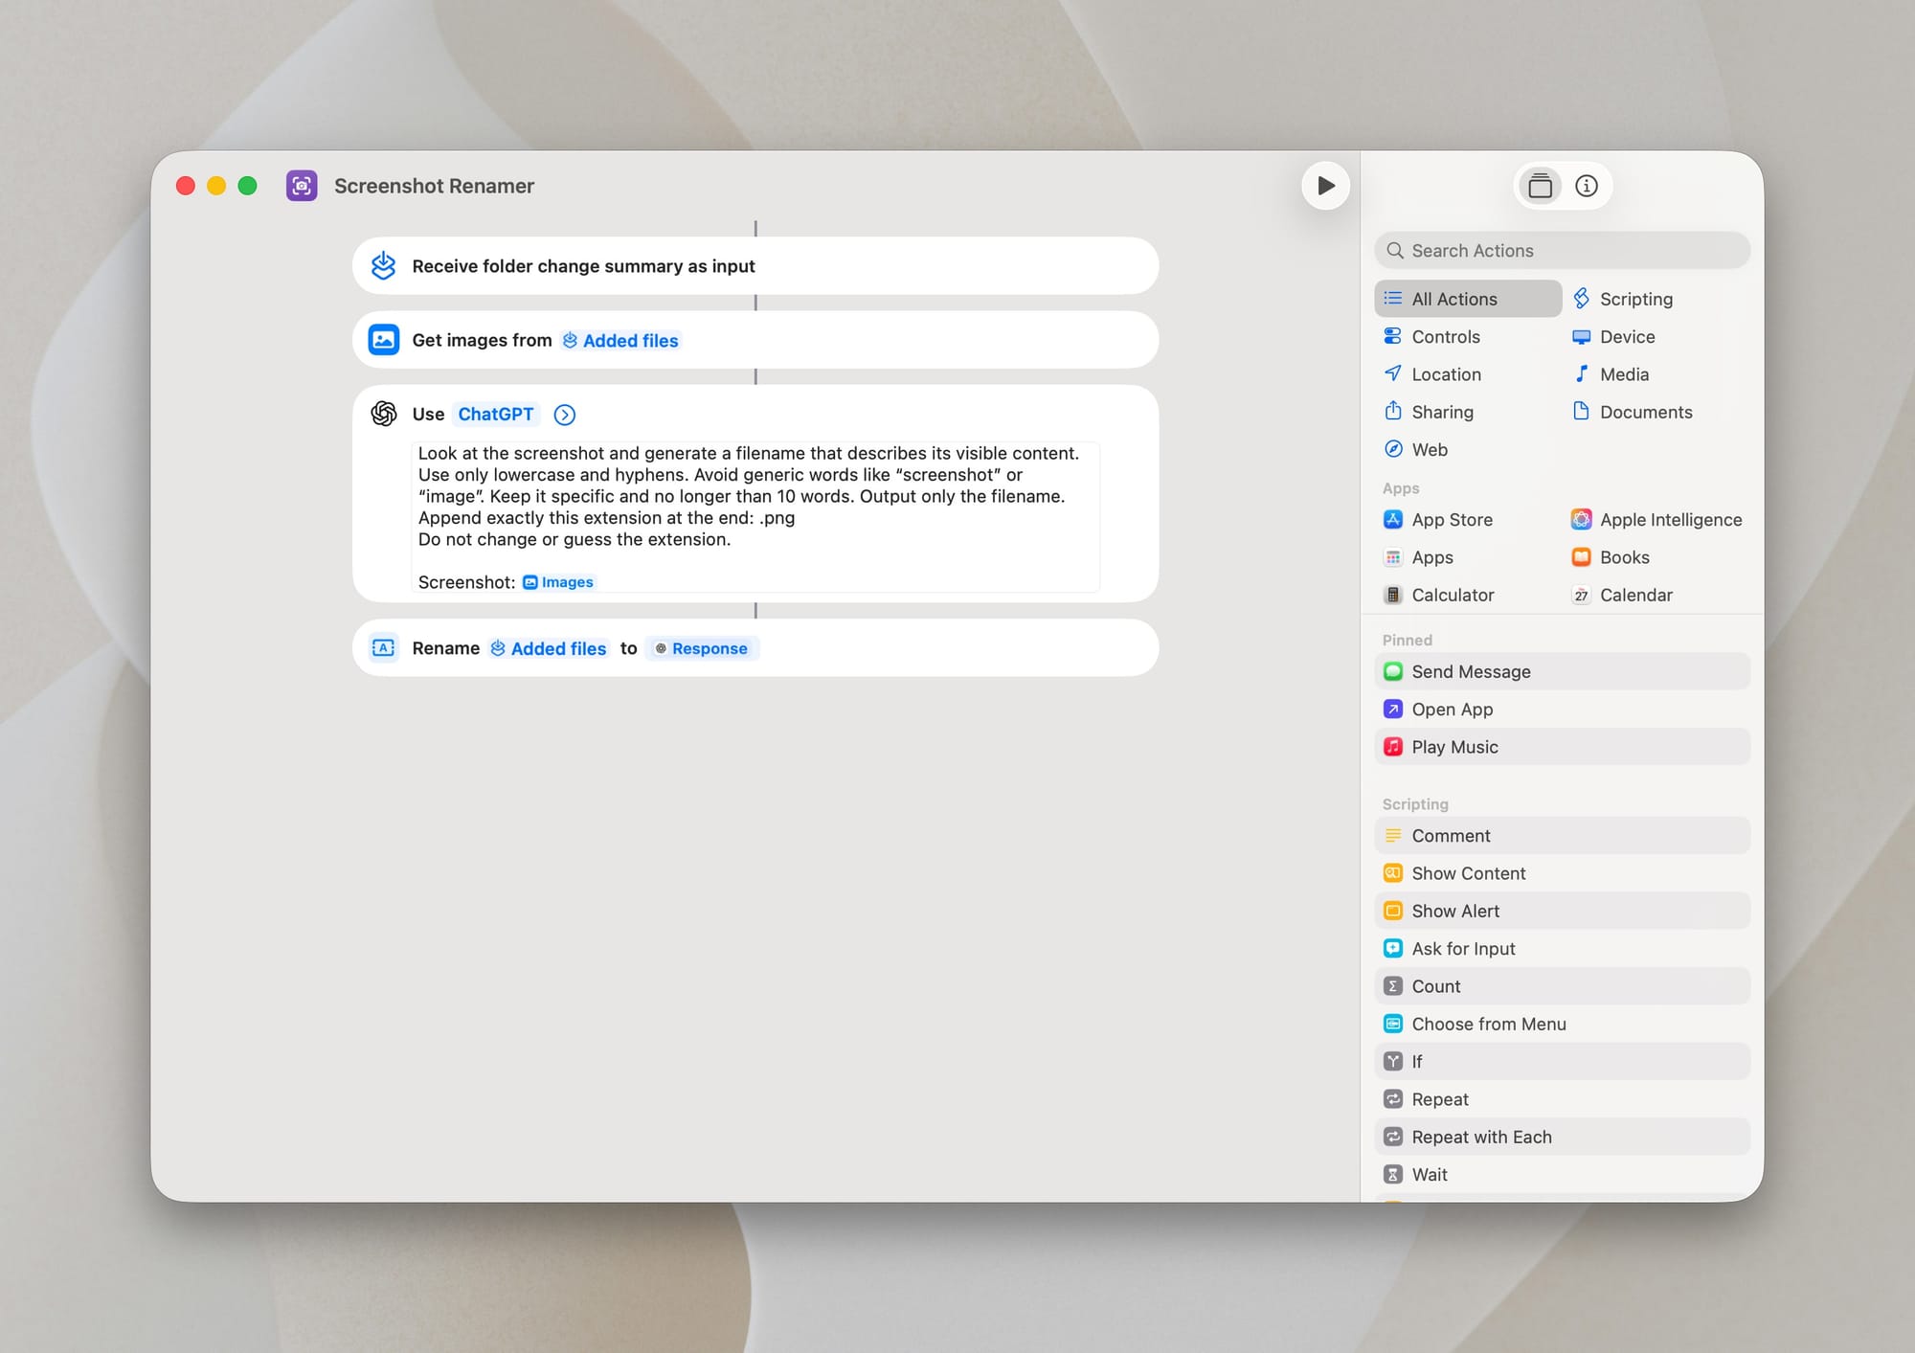Open the Calculator actions category

1453,595
